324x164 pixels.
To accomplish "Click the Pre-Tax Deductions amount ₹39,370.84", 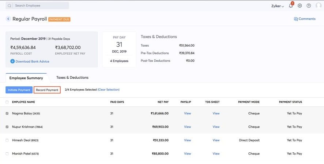I will point(187,53).
